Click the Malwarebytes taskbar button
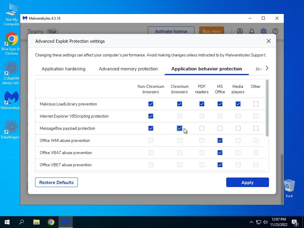 pos(66,222)
